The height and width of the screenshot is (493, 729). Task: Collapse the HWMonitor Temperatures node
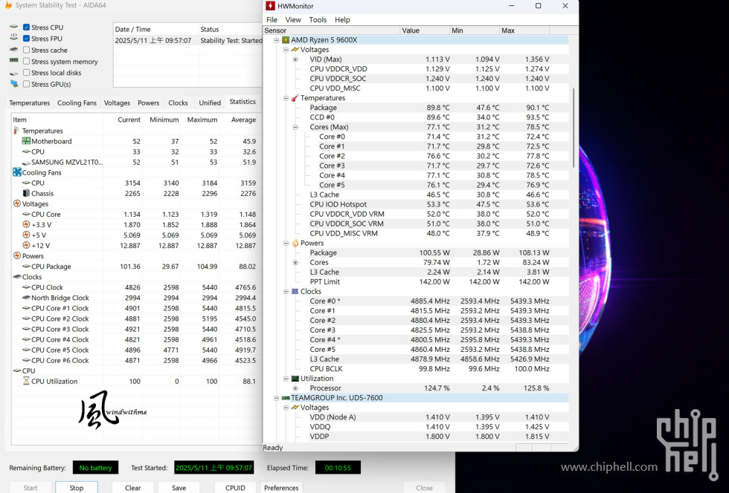point(286,98)
